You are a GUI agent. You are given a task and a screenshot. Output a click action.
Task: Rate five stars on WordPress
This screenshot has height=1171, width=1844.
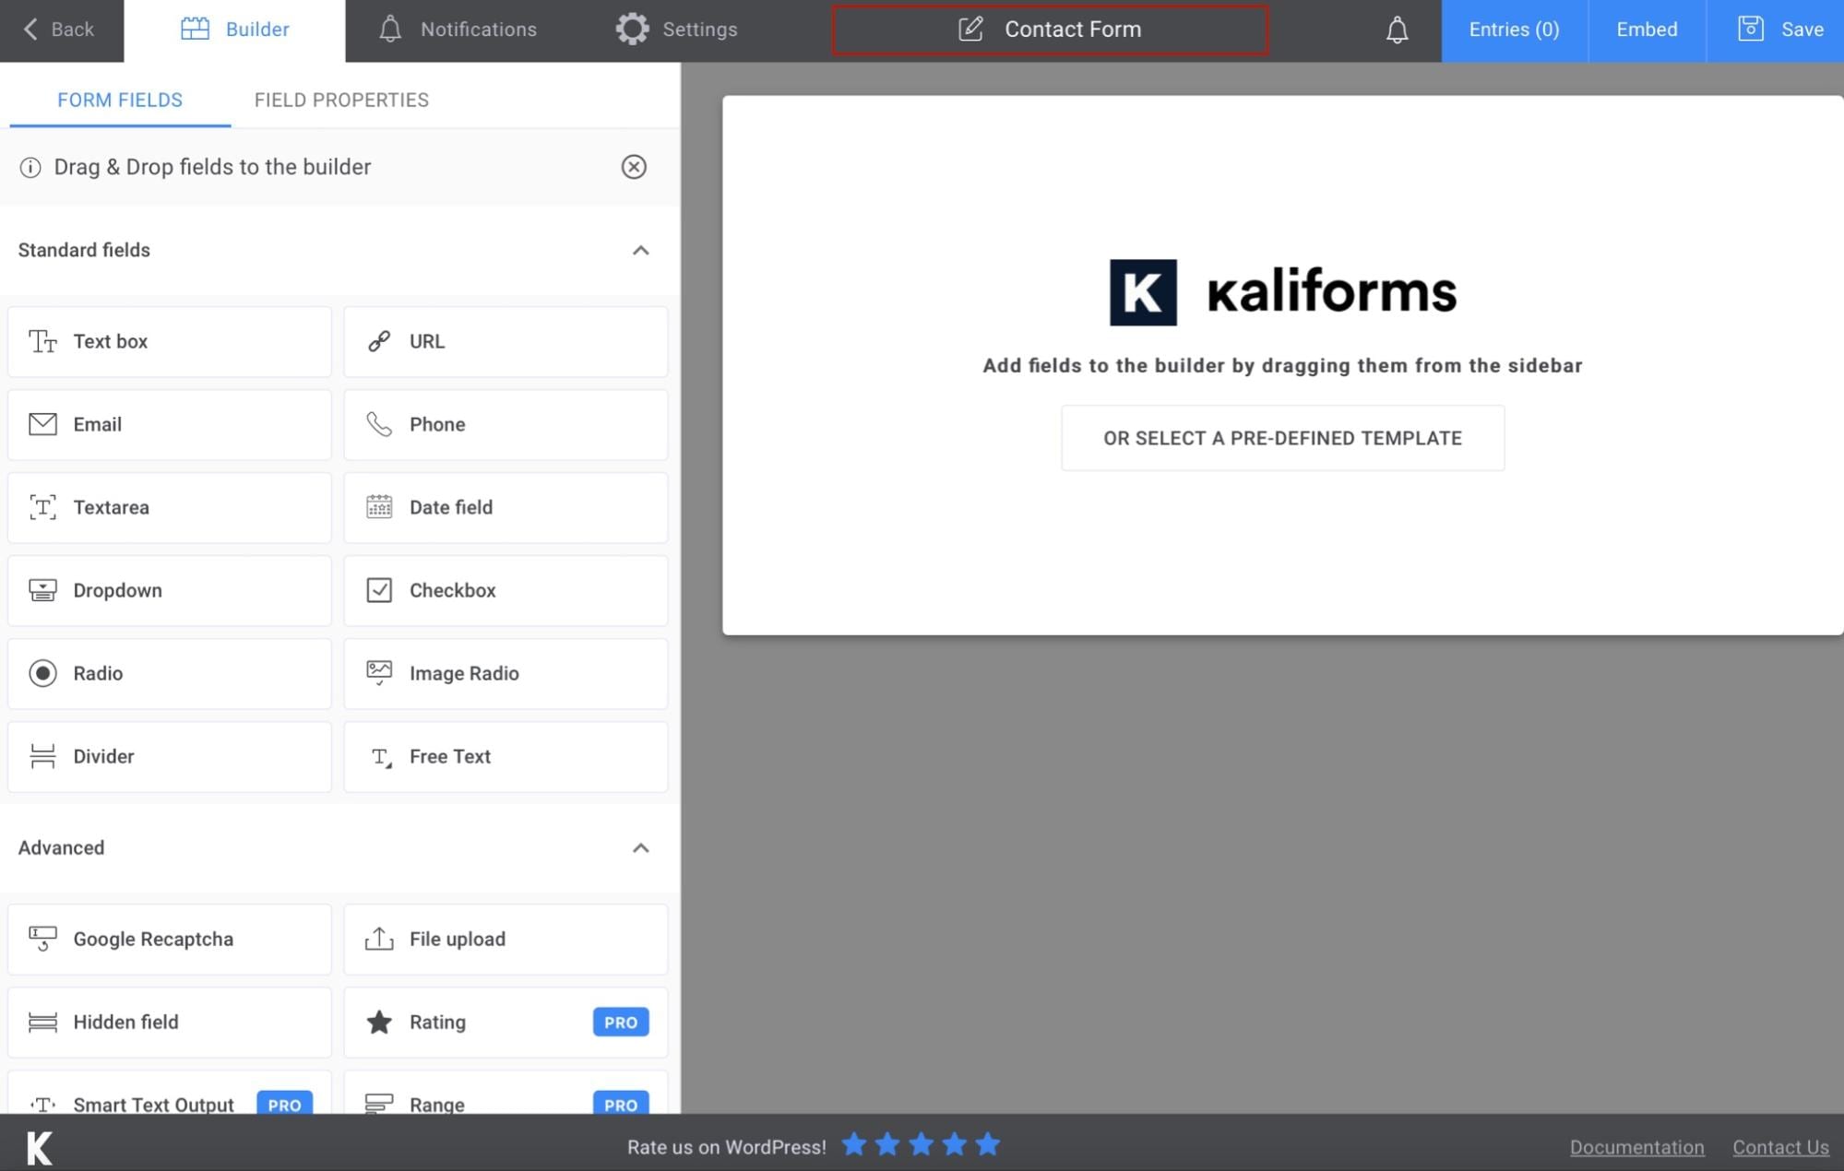pyautogui.click(x=988, y=1145)
